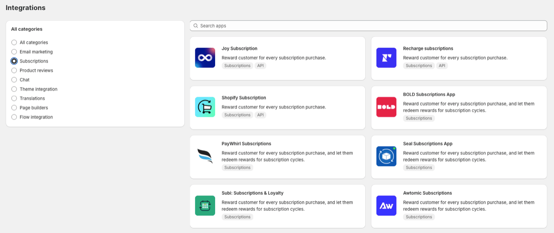This screenshot has height=233, width=554.
Task: Select the Page builders radio button
Action: tap(14, 108)
